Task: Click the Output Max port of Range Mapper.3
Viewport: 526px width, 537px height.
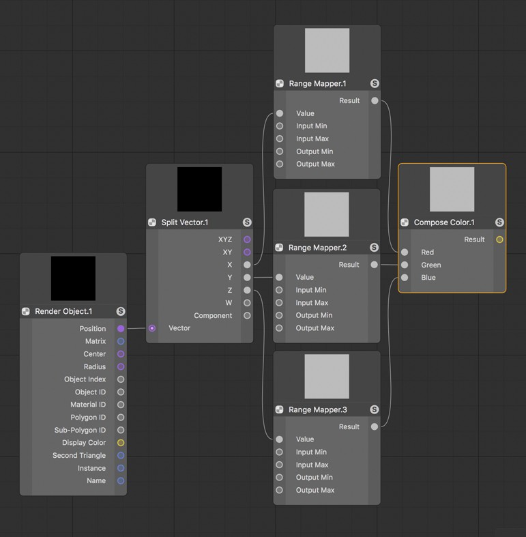Action: (279, 490)
